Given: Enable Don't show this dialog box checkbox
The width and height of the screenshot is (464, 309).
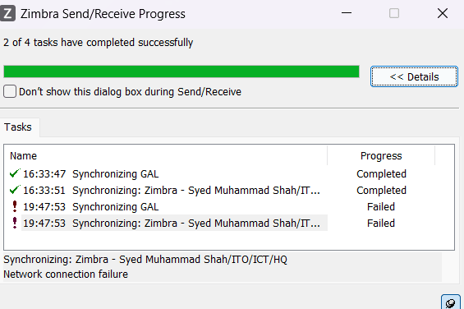Looking at the screenshot, I should (x=10, y=91).
